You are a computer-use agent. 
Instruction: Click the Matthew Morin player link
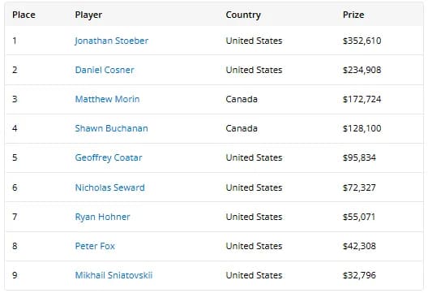click(107, 99)
